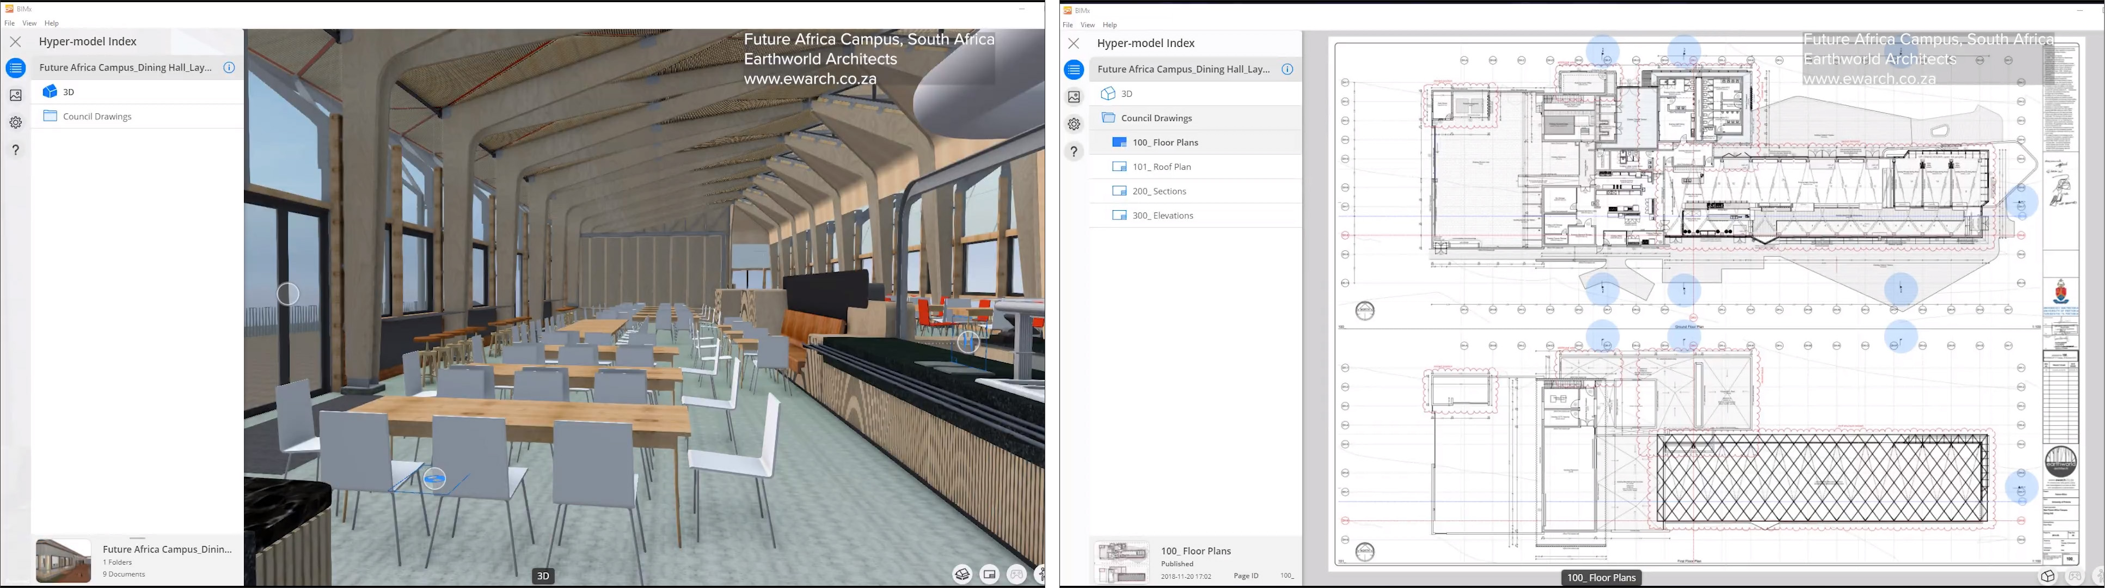Viewport: 2109px width, 588px height.
Task: Open 300_ Elevations layout
Action: [1195, 216]
